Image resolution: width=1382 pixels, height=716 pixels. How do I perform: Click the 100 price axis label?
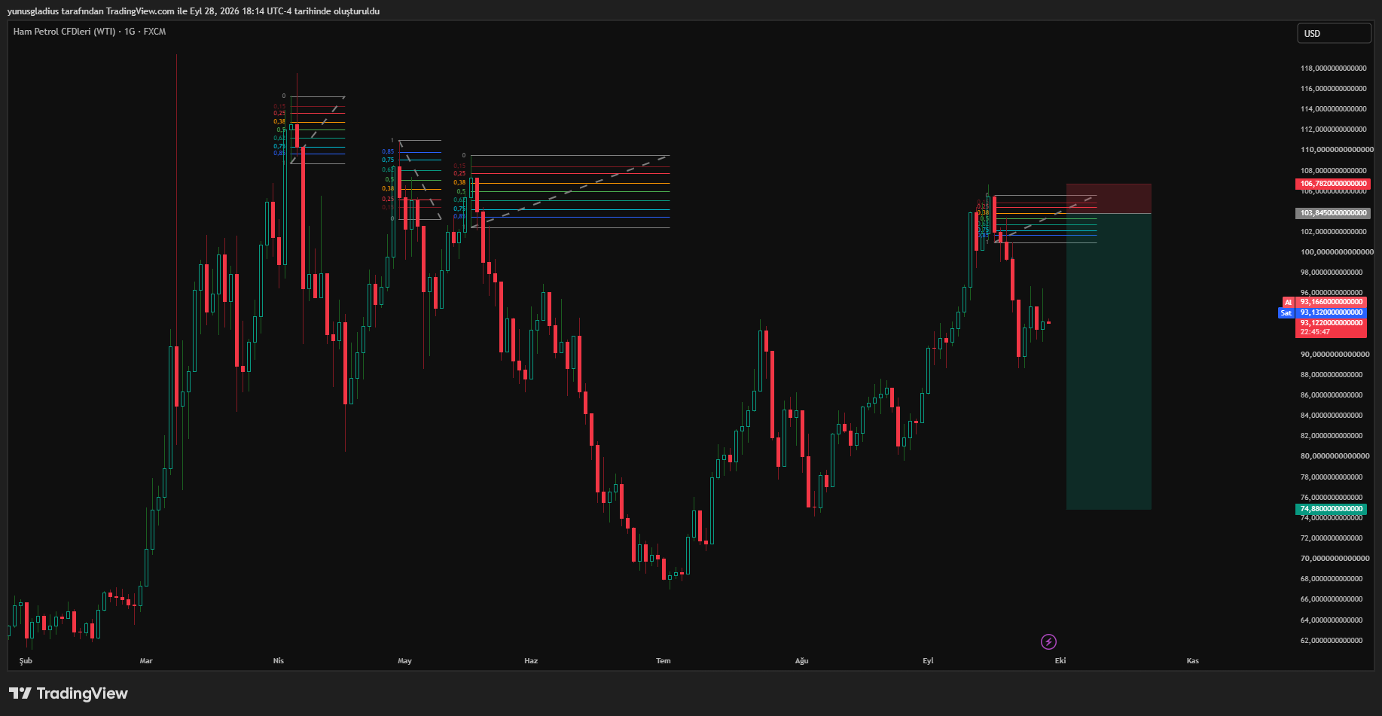(1337, 252)
